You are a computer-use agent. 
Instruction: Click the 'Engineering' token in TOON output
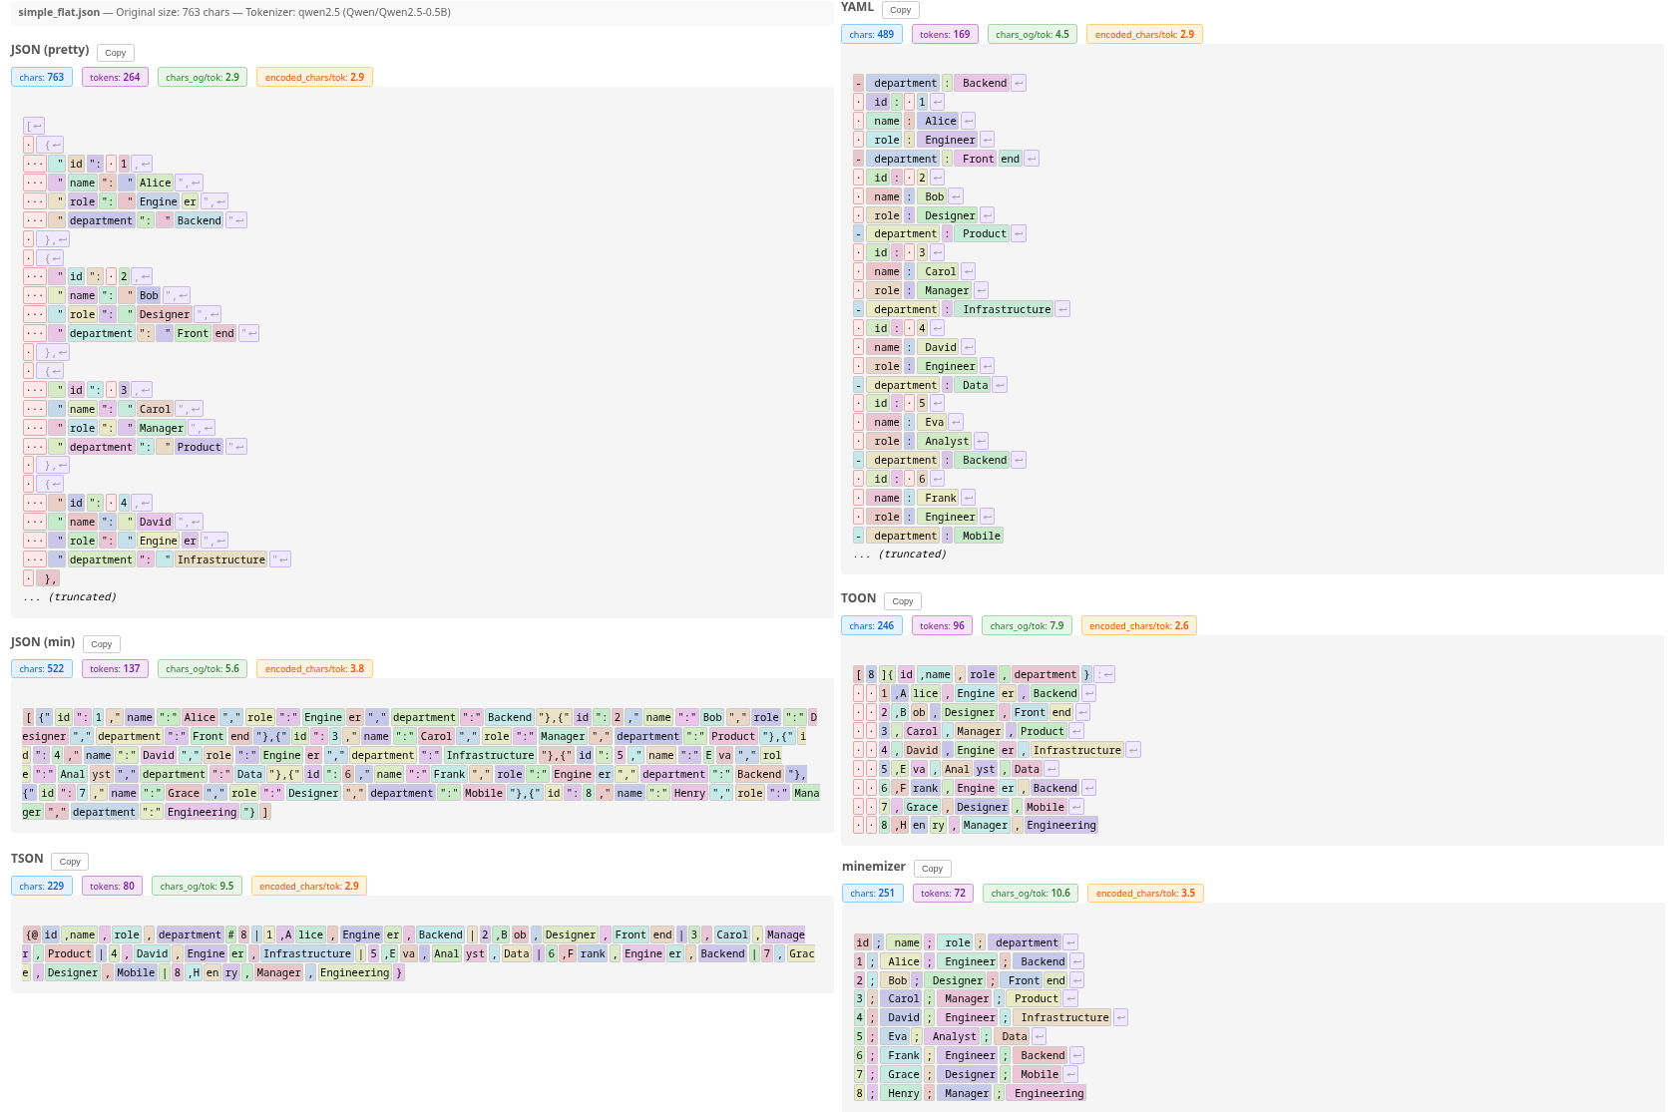tap(1061, 825)
